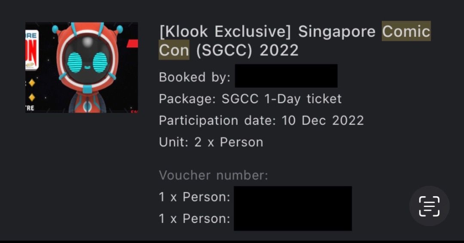Click the redacted name beside Booked by
This screenshot has height=243, width=464.
click(286, 76)
